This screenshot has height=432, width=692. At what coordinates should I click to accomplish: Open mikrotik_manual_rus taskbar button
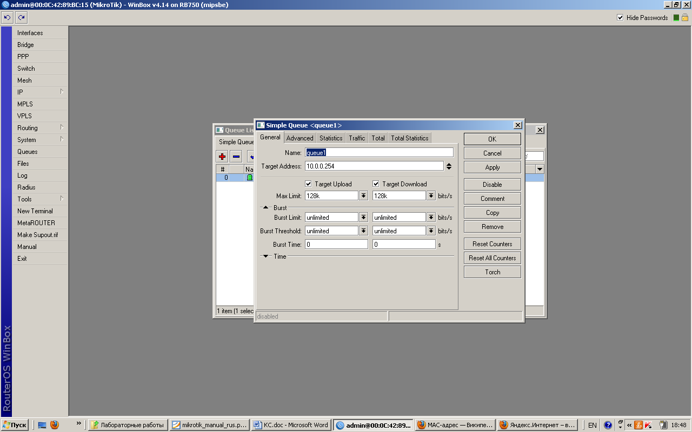point(209,425)
